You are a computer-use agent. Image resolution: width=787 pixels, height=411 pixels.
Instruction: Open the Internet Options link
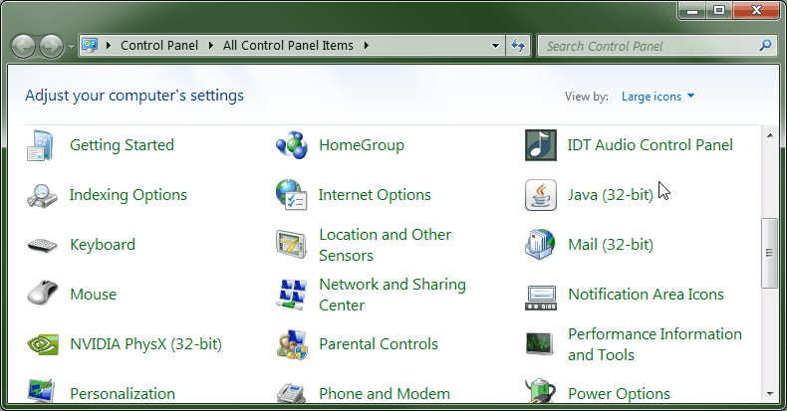click(375, 195)
